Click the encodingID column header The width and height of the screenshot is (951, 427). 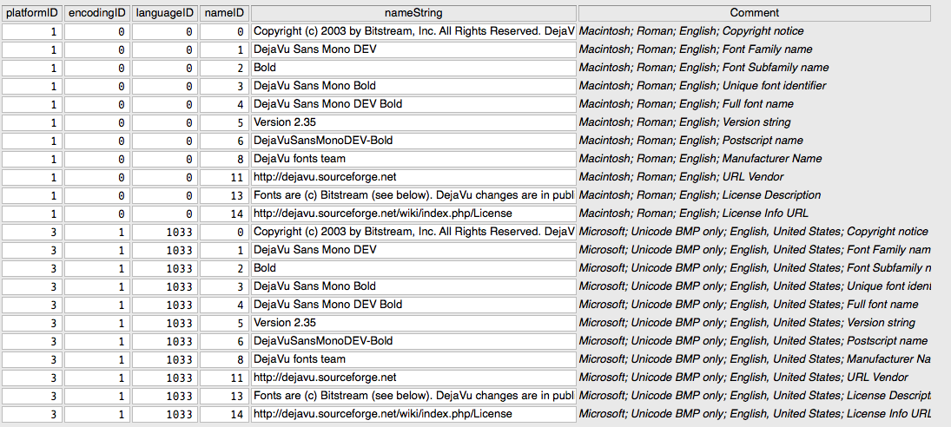(97, 13)
